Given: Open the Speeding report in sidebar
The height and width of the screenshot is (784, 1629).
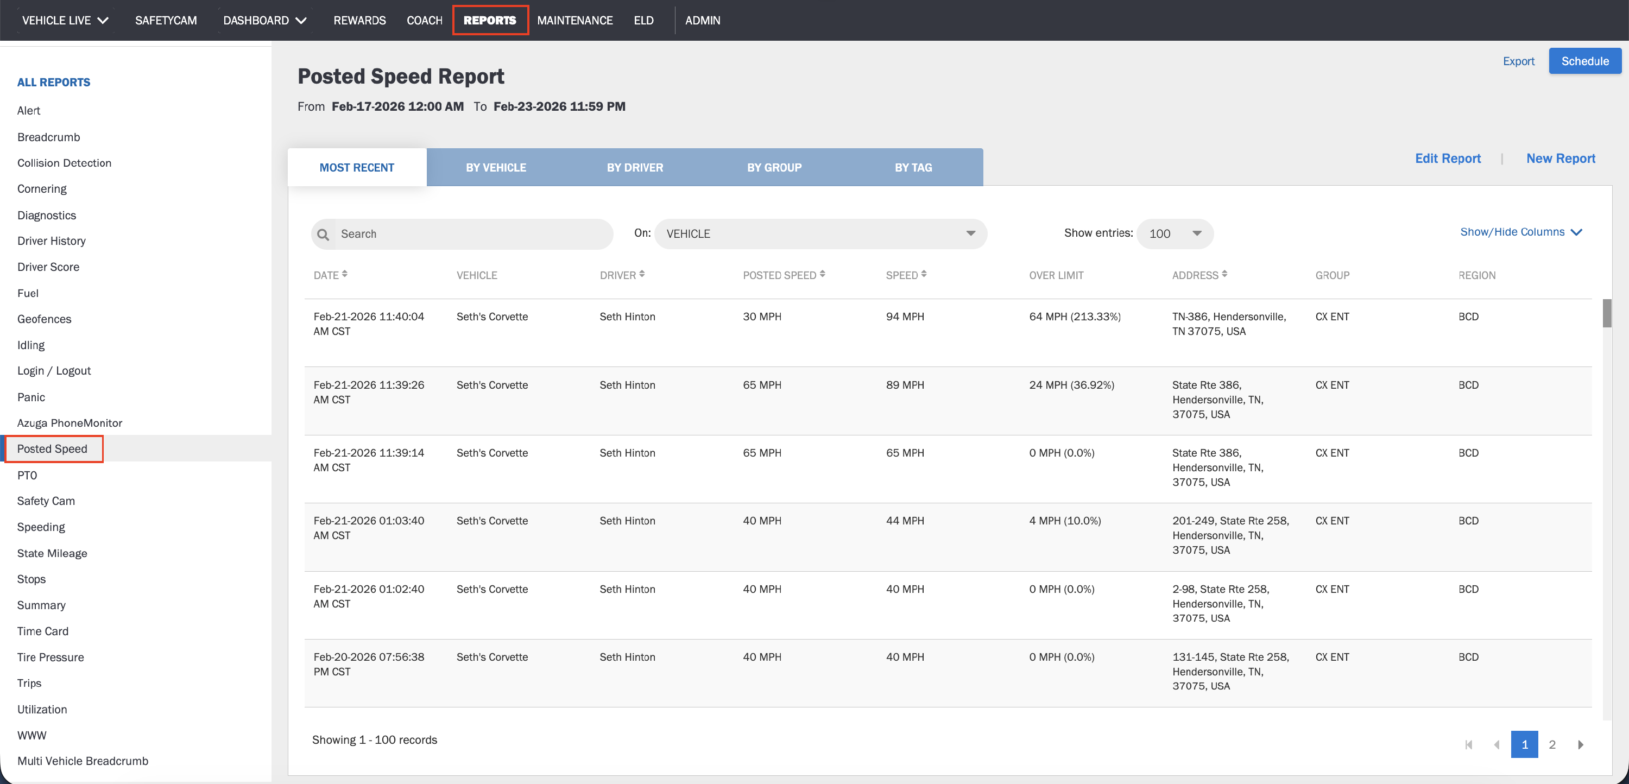Looking at the screenshot, I should point(41,527).
